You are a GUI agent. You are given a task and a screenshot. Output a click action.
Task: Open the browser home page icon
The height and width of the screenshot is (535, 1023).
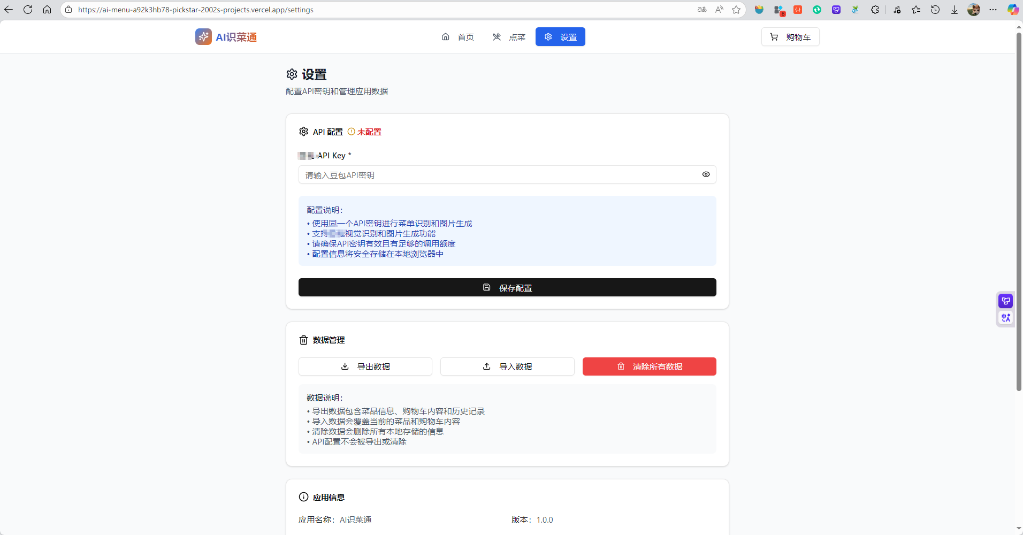(47, 10)
